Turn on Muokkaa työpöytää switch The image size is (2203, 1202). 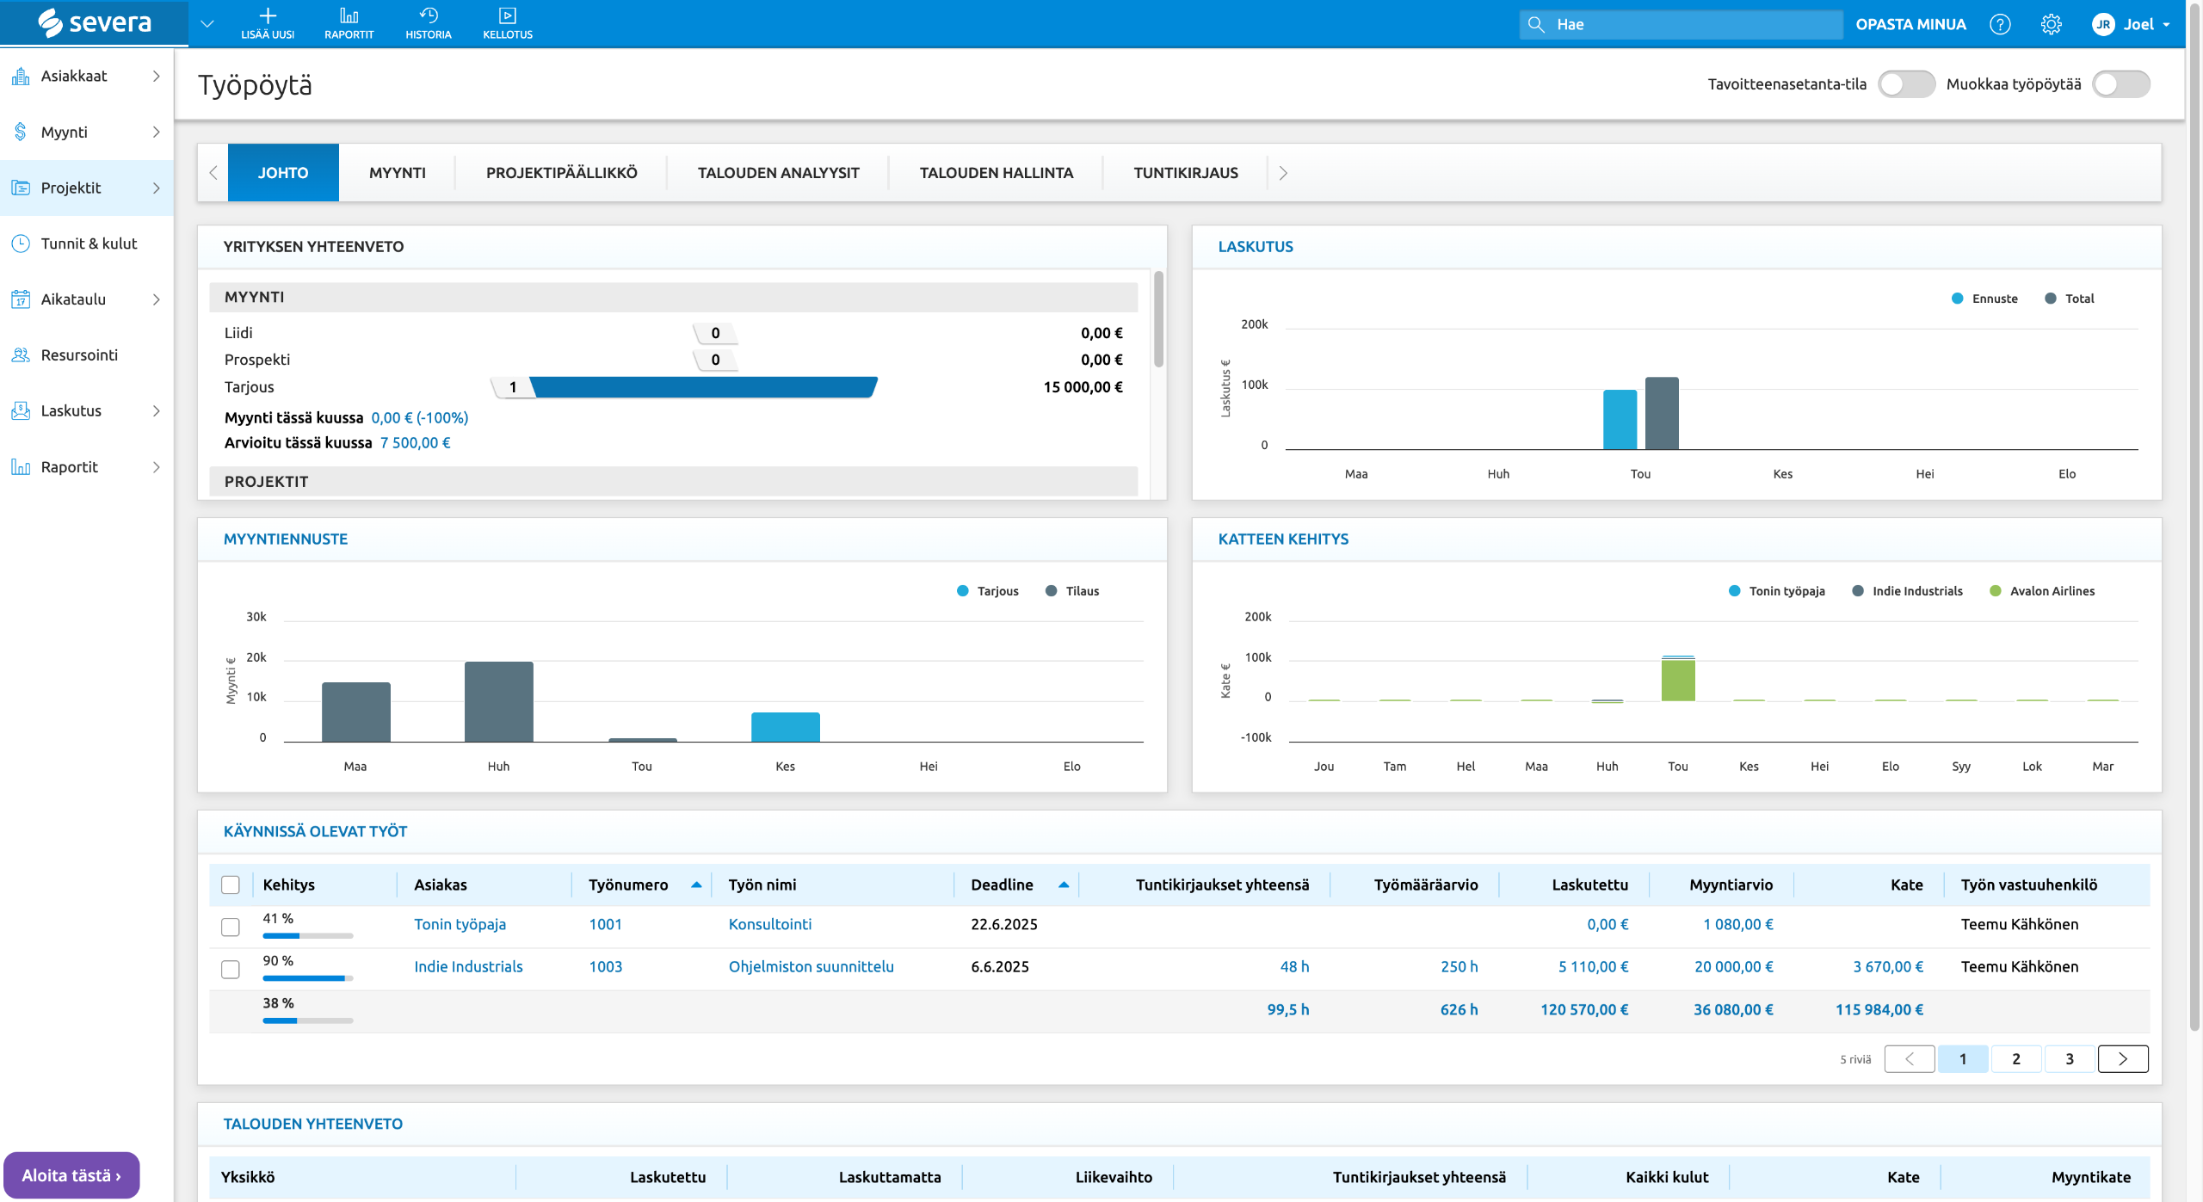pyautogui.click(x=2120, y=84)
